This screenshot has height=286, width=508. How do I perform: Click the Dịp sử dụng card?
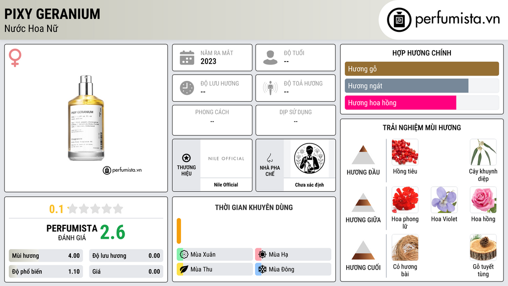tap(296, 120)
